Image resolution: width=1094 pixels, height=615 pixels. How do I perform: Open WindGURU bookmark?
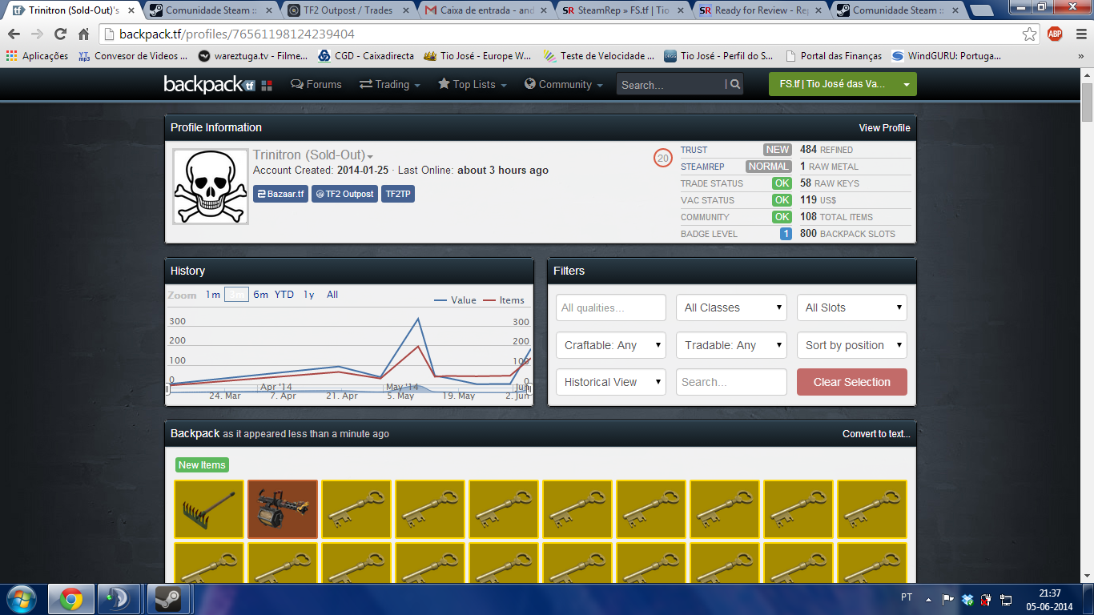tap(946, 56)
